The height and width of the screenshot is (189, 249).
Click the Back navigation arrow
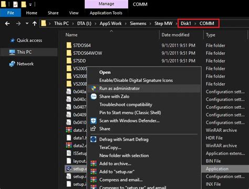(x=7, y=24)
